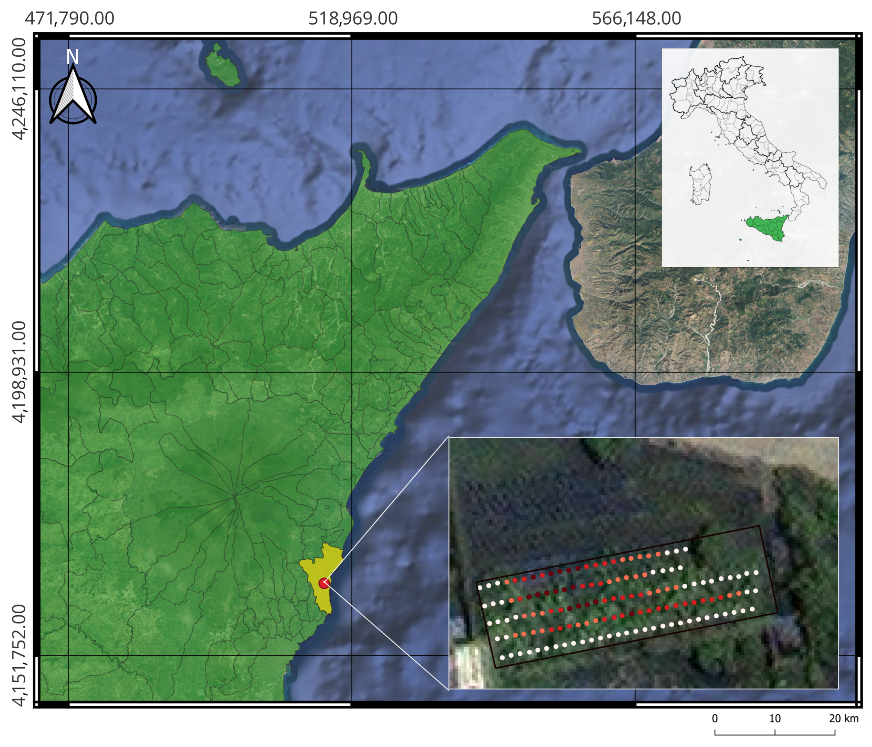
Task: Click the 4,151,752.00 northing label
Action: [19, 655]
